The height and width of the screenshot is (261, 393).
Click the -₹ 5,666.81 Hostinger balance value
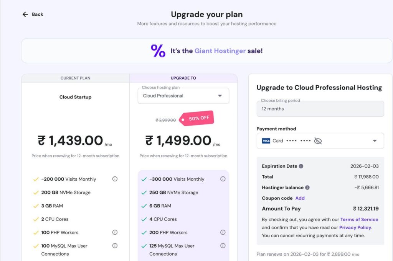[367, 188]
